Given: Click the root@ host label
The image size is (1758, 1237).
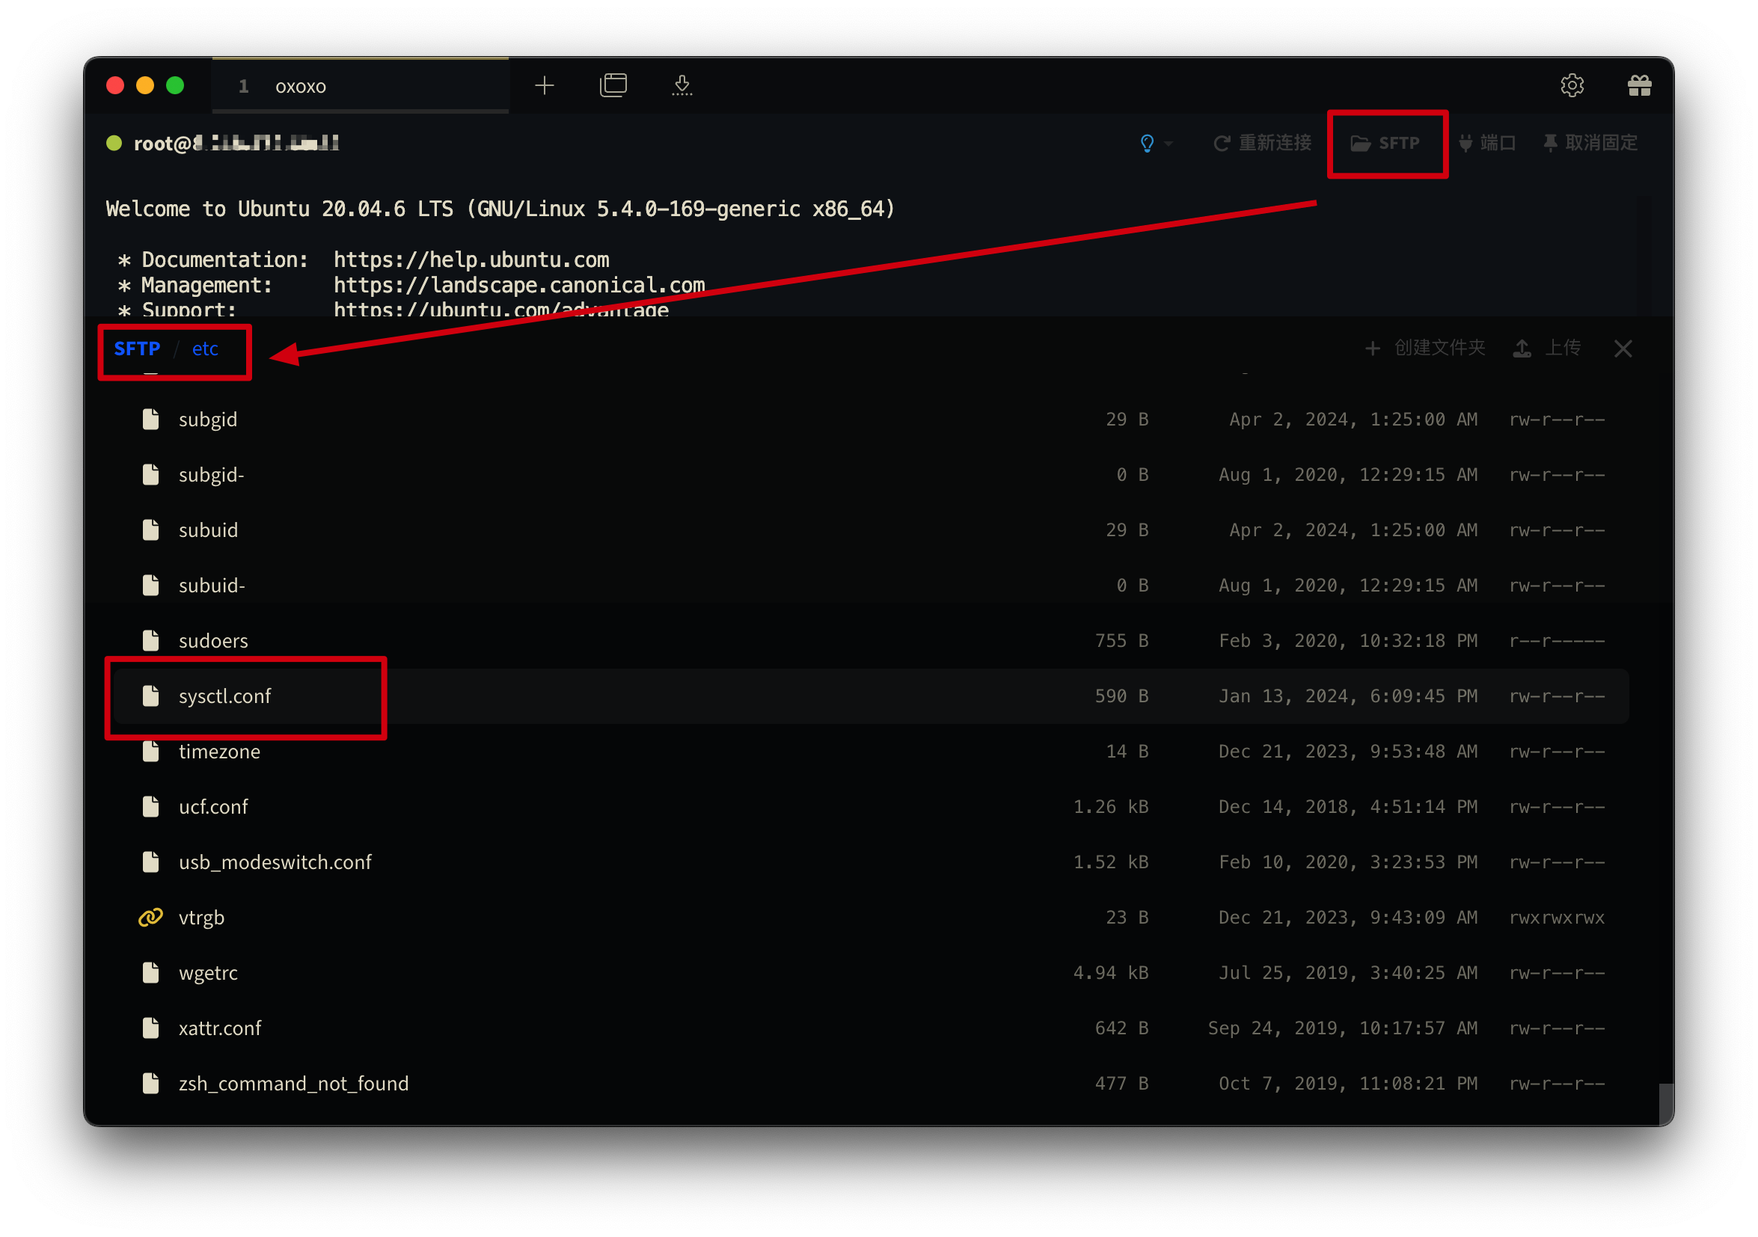Looking at the screenshot, I should [236, 143].
